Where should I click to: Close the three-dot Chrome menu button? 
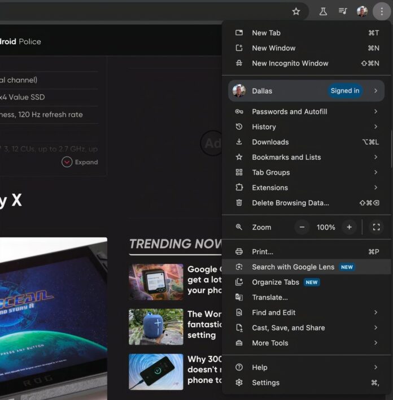pos(382,11)
